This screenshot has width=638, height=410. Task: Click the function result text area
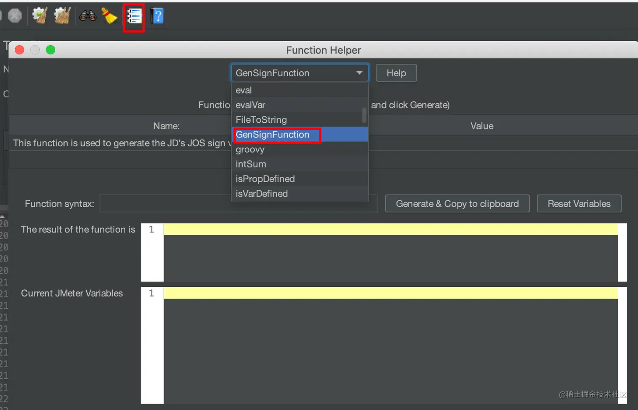pyautogui.click(x=390, y=252)
